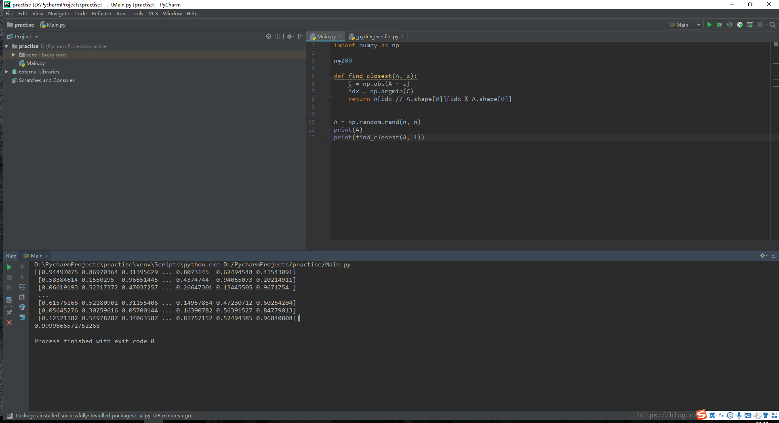Viewport: 779px width, 423px height.
Task: Open the Project view selector dropdown
Action: [x=23, y=36]
